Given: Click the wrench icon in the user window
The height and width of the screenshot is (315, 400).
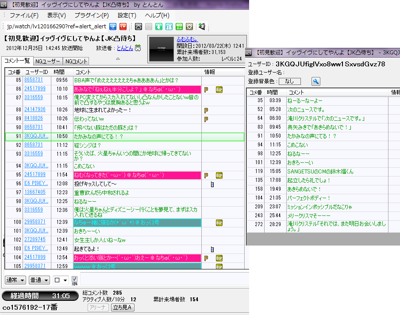Looking at the screenshot, I should point(316,81).
